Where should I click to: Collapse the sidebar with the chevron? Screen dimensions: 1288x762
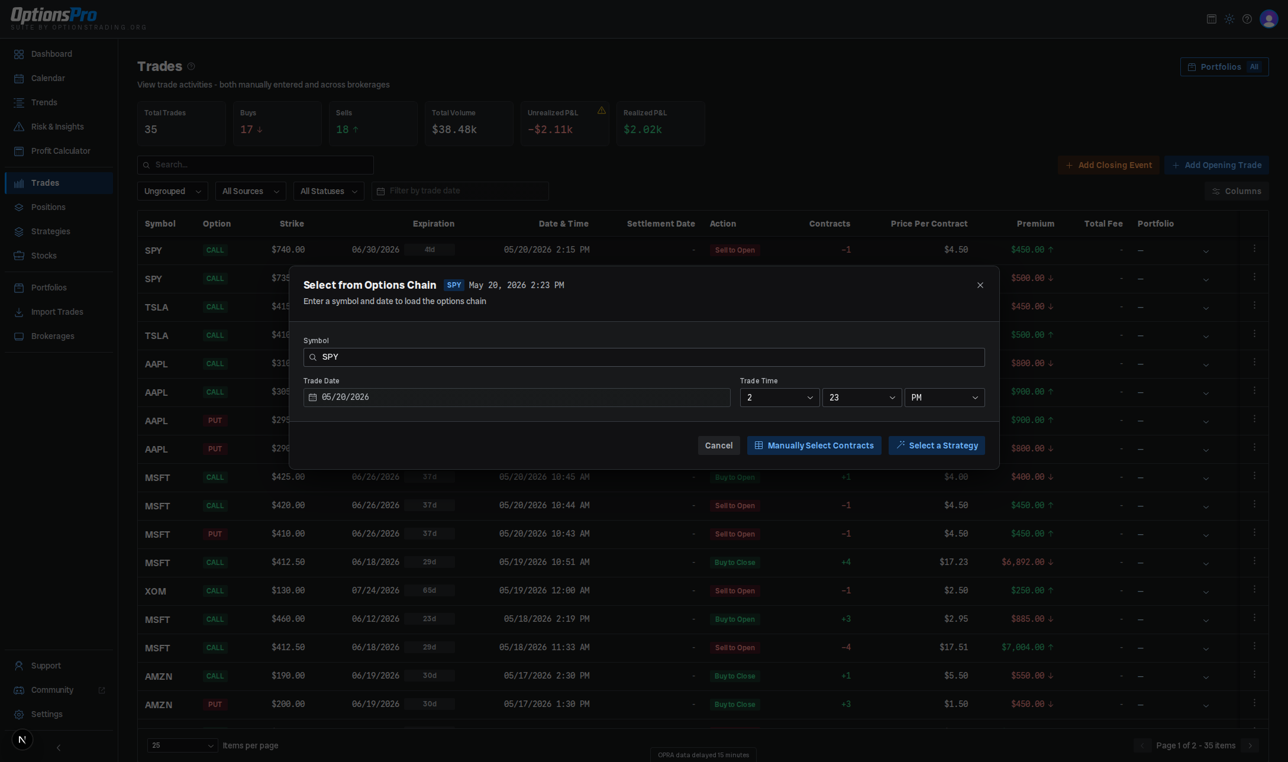[x=58, y=748]
